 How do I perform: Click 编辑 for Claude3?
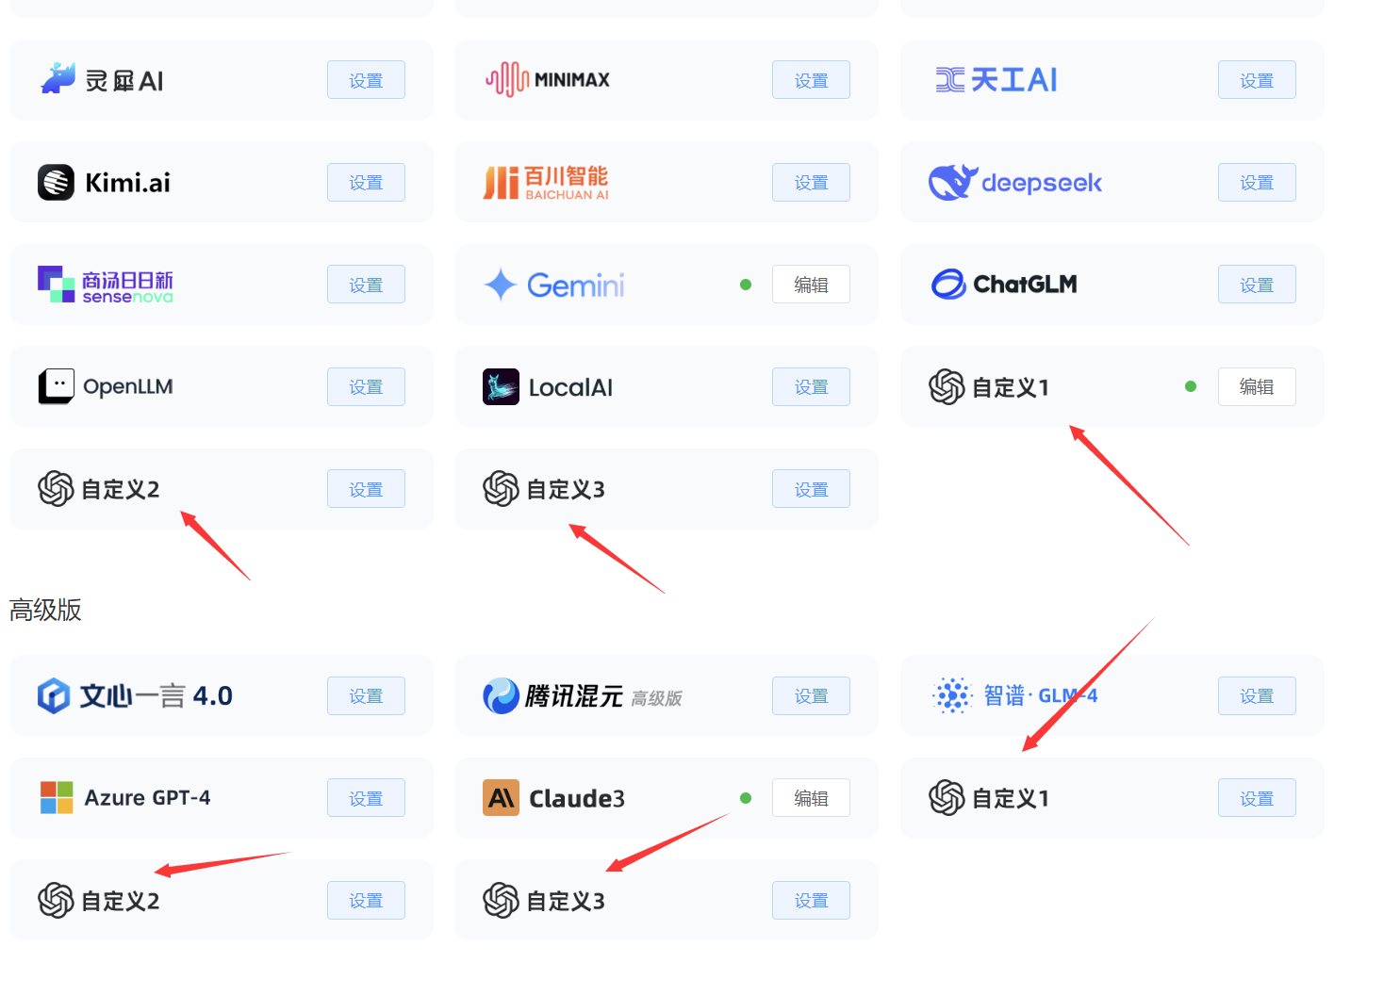click(811, 798)
